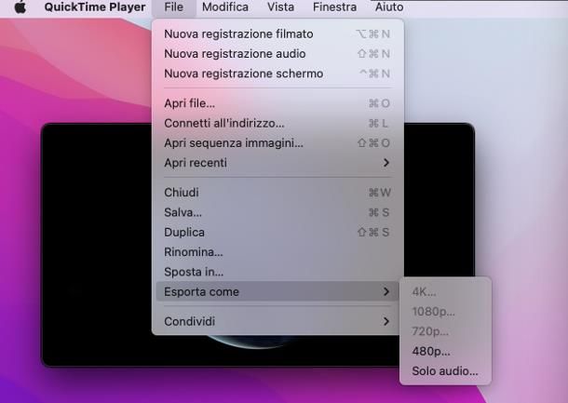
Task: Expand the Esporta come submenu
Action: (x=277, y=291)
